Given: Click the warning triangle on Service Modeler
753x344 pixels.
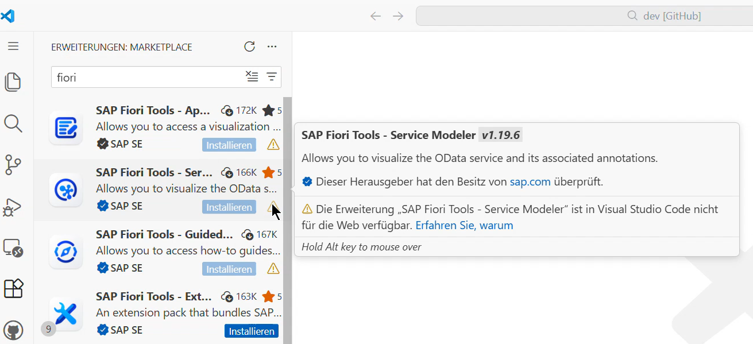Looking at the screenshot, I should pyautogui.click(x=272, y=207).
